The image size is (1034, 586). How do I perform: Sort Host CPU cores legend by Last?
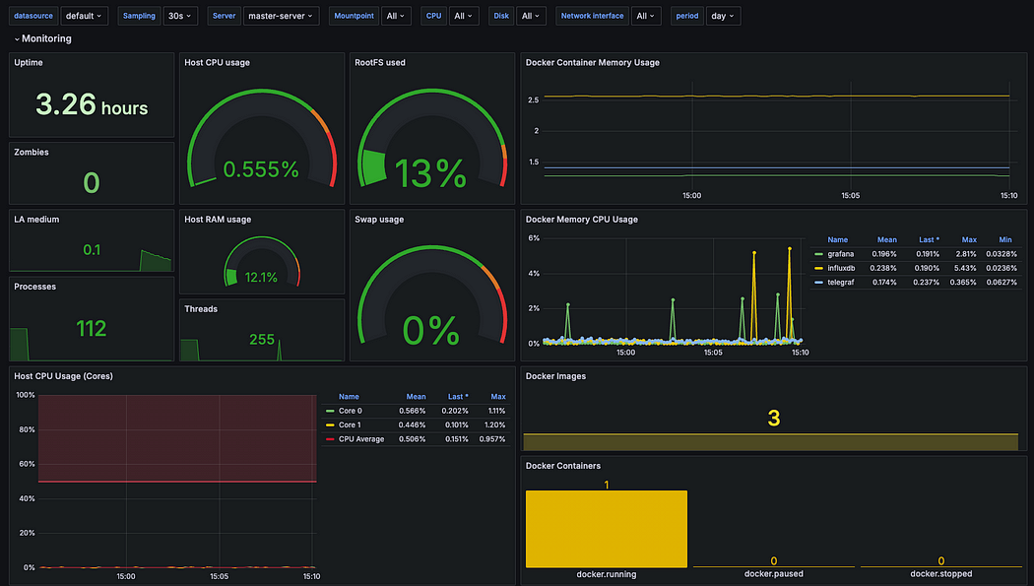point(458,397)
